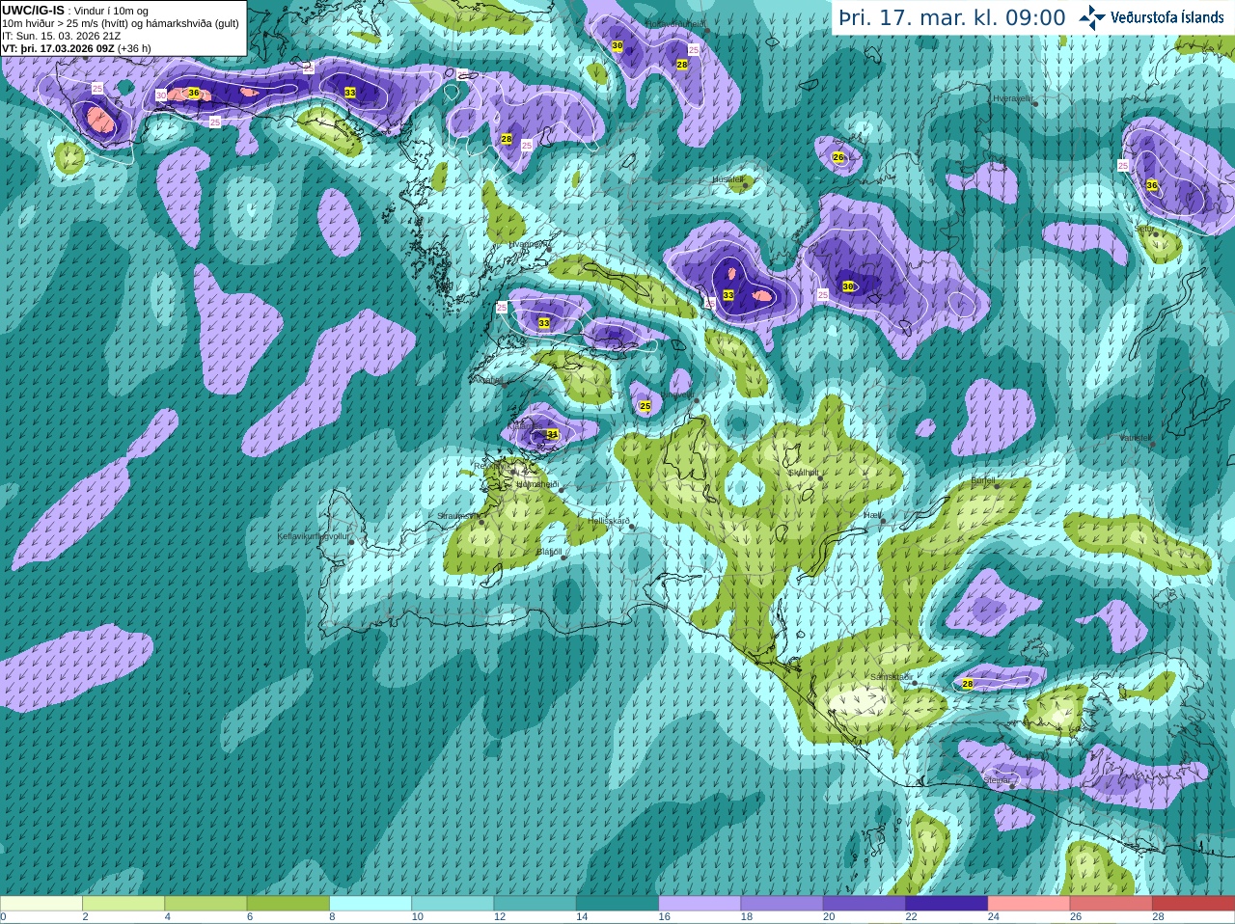This screenshot has height=924, width=1235.
Task: Select the 26–28 m/s salmon legend swatch
Action: coord(1111,903)
